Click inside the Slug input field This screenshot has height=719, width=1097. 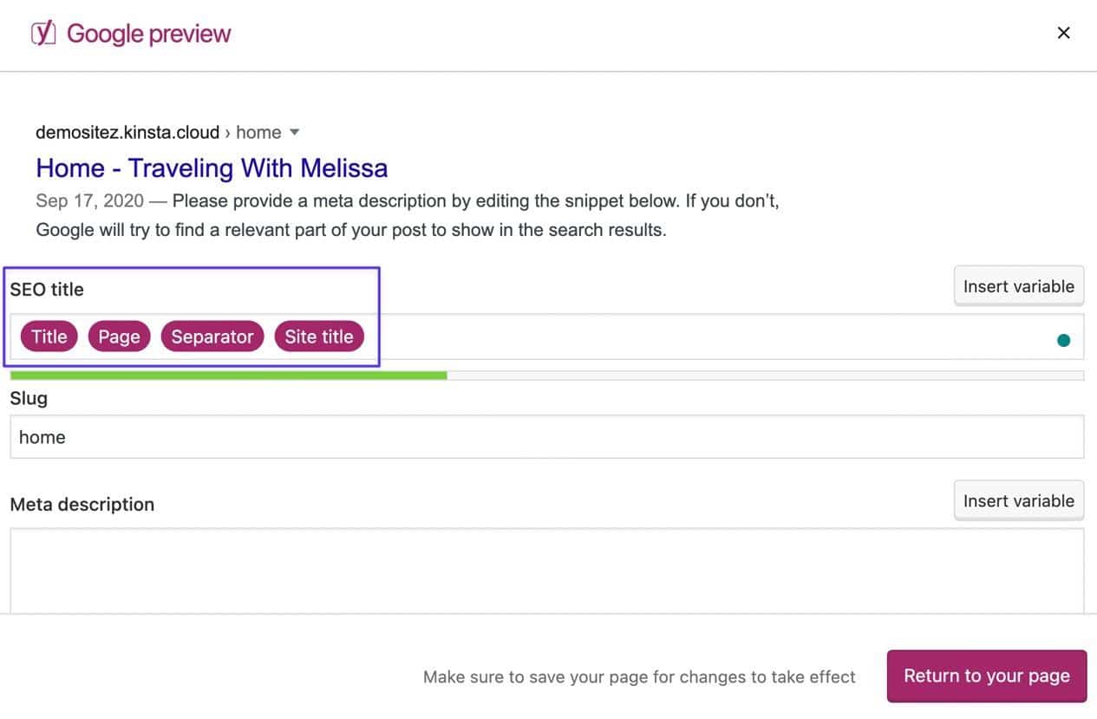click(546, 436)
